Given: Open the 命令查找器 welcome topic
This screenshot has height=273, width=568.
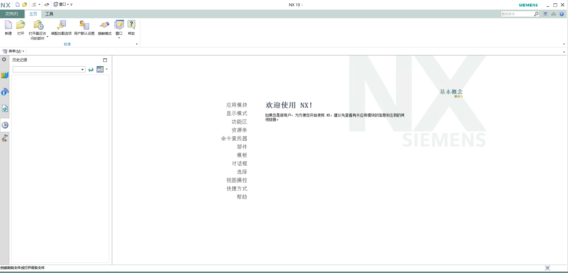Looking at the screenshot, I should pos(234,138).
